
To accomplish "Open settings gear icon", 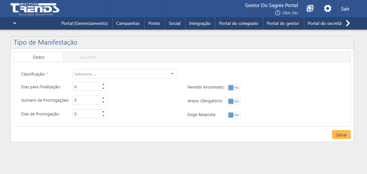I will tap(327, 9).
